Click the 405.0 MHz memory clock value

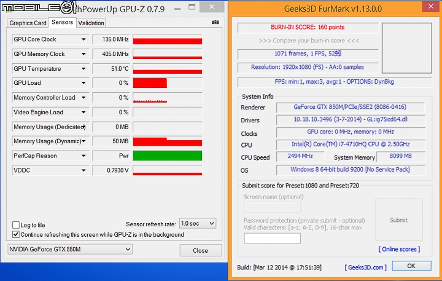click(111, 54)
